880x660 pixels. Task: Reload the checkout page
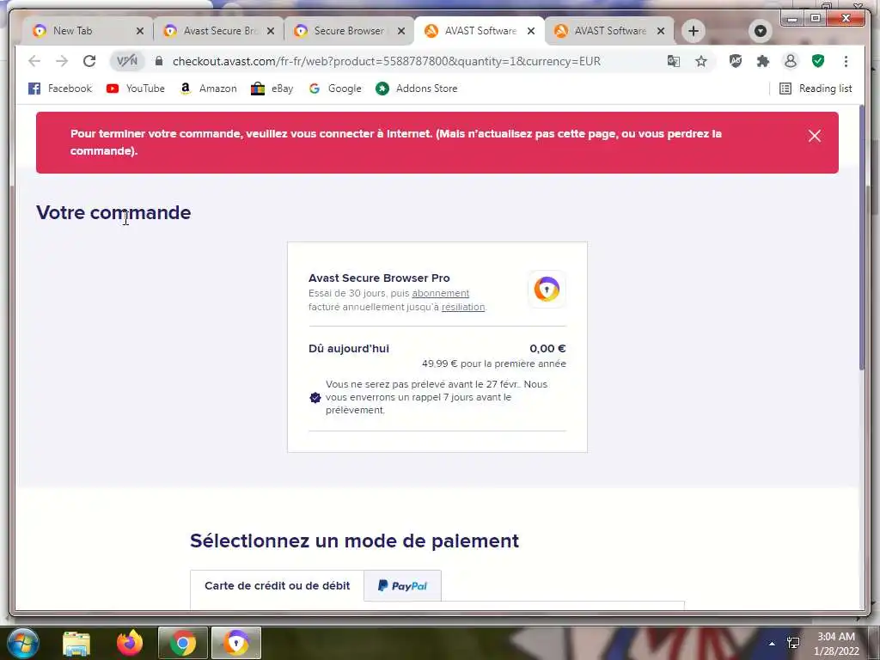coord(89,61)
